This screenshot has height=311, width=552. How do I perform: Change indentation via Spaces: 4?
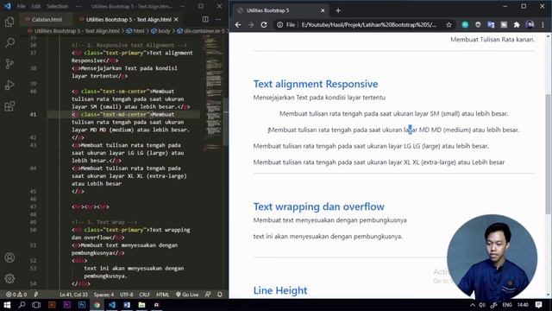103,295
